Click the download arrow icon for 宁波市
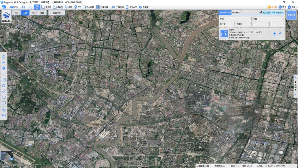The width and height of the screenshot is (298, 168). [x=274, y=34]
